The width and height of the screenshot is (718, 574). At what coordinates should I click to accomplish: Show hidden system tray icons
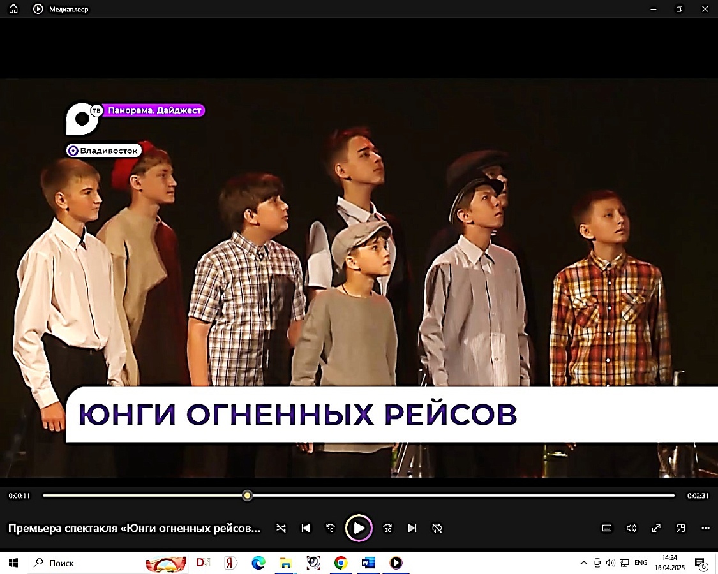tap(583, 563)
